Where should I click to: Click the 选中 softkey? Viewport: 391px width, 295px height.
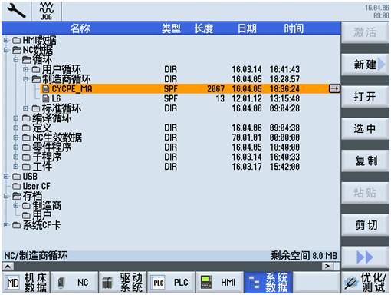[x=365, y=128]
